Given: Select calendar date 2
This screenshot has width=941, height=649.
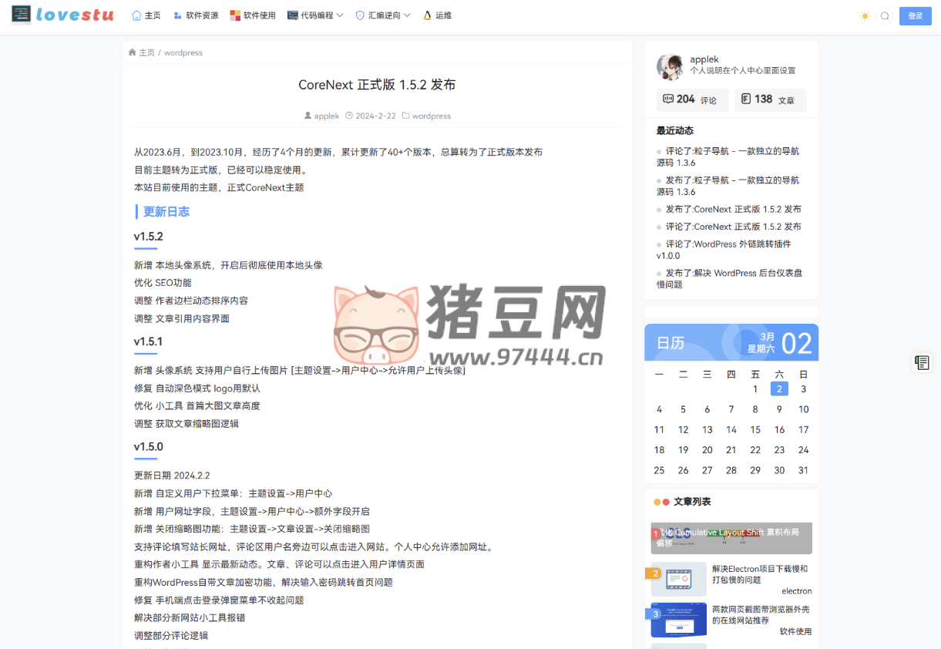Looking at the screenshot, I should [x=779, y=389].
